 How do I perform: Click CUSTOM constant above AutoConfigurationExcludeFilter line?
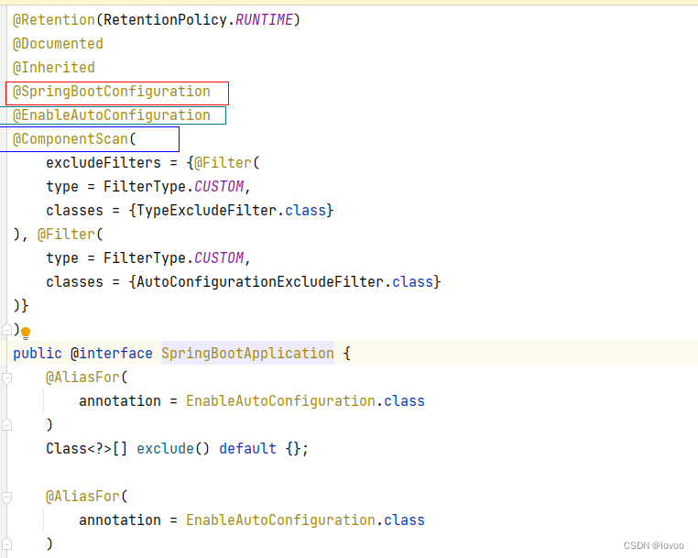[x=219, y=258]
